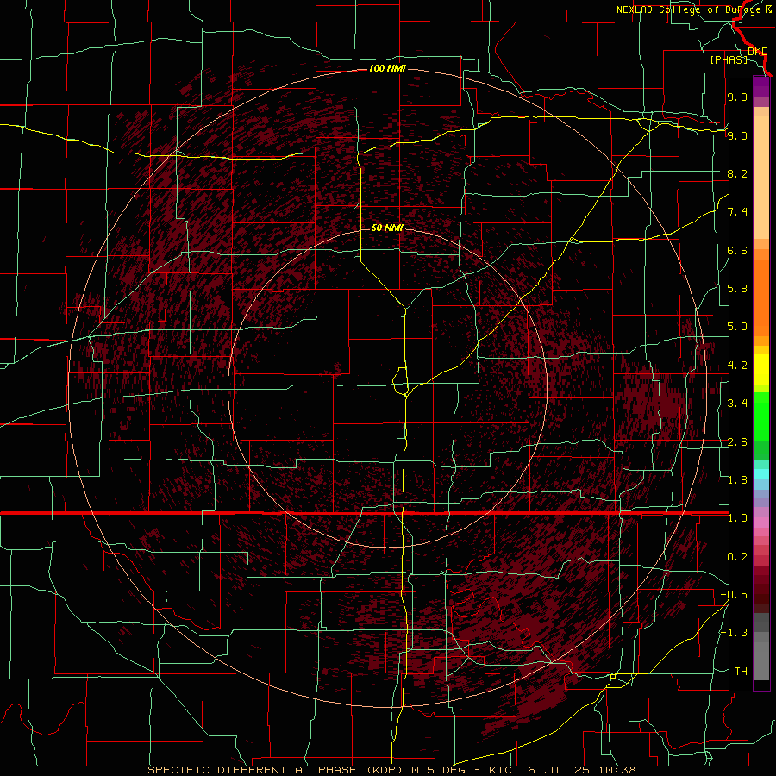Pick the pink color bar segment
Viewport: 776px width, 776px height.
coord(761,523)
